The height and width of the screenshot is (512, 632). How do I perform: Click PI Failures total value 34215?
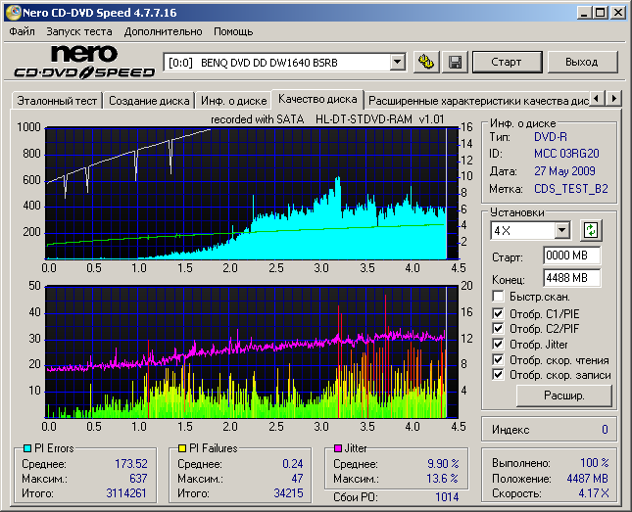[x=288, y=493]
